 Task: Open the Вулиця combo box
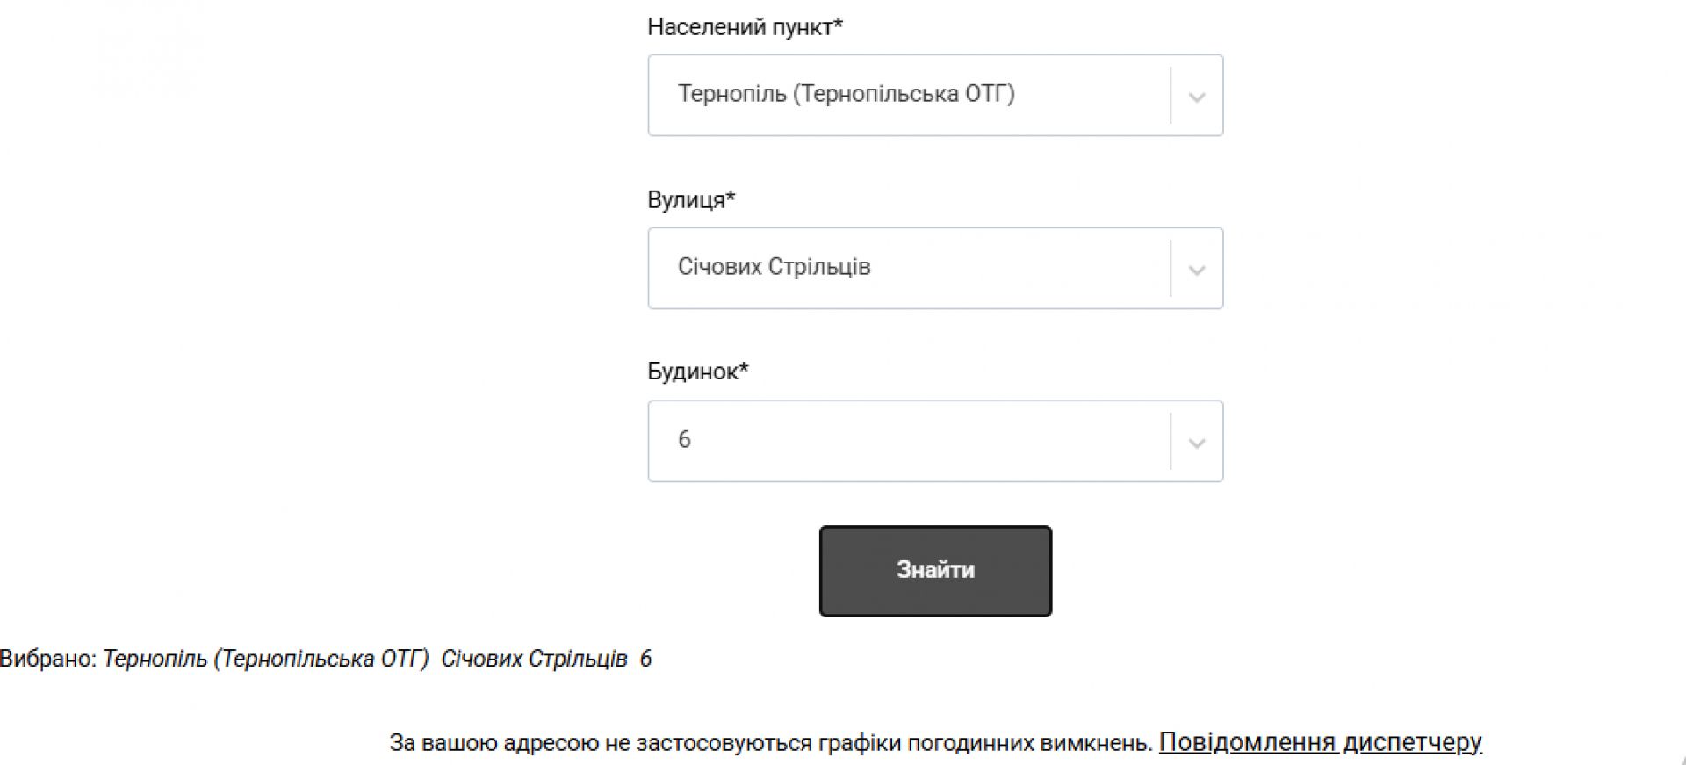pyautogui.click(x=909, y=268)
